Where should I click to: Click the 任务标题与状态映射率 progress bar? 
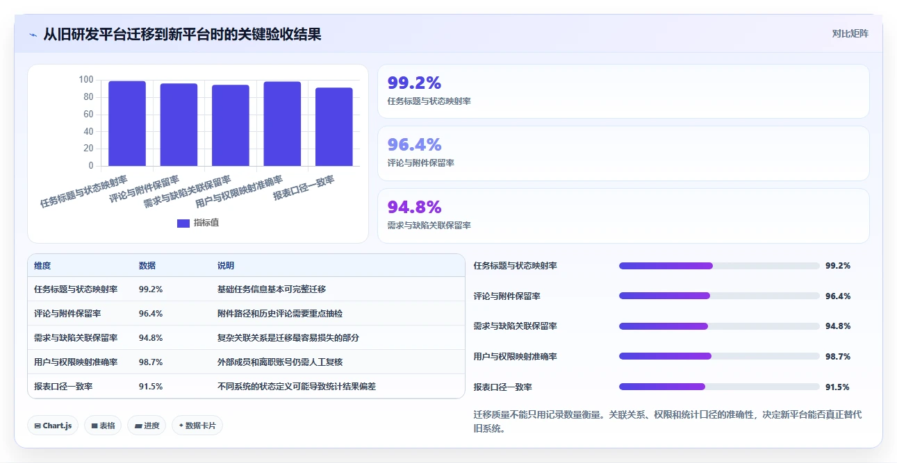pyautogui.click(x=719, y=265)
